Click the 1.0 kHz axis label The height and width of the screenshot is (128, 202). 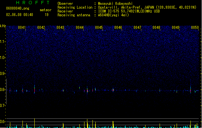point(3,58)
